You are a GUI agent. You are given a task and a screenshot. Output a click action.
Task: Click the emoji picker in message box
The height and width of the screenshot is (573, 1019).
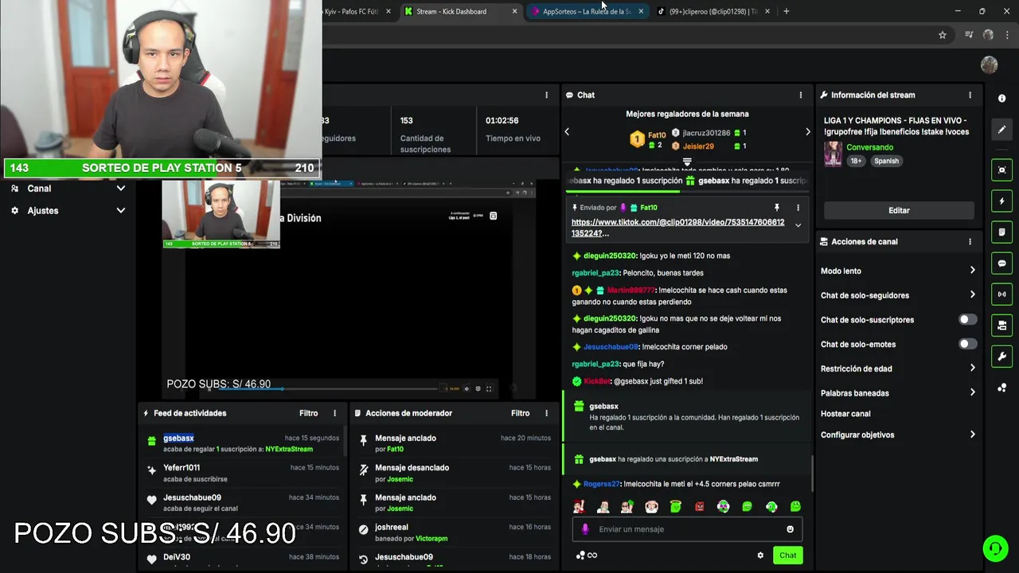click(x=790, y=529)
